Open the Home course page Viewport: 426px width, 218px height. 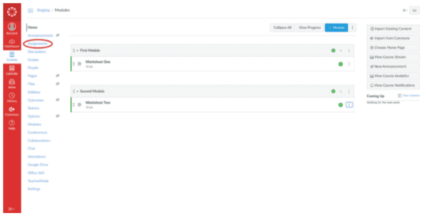(x=32, y=27)
